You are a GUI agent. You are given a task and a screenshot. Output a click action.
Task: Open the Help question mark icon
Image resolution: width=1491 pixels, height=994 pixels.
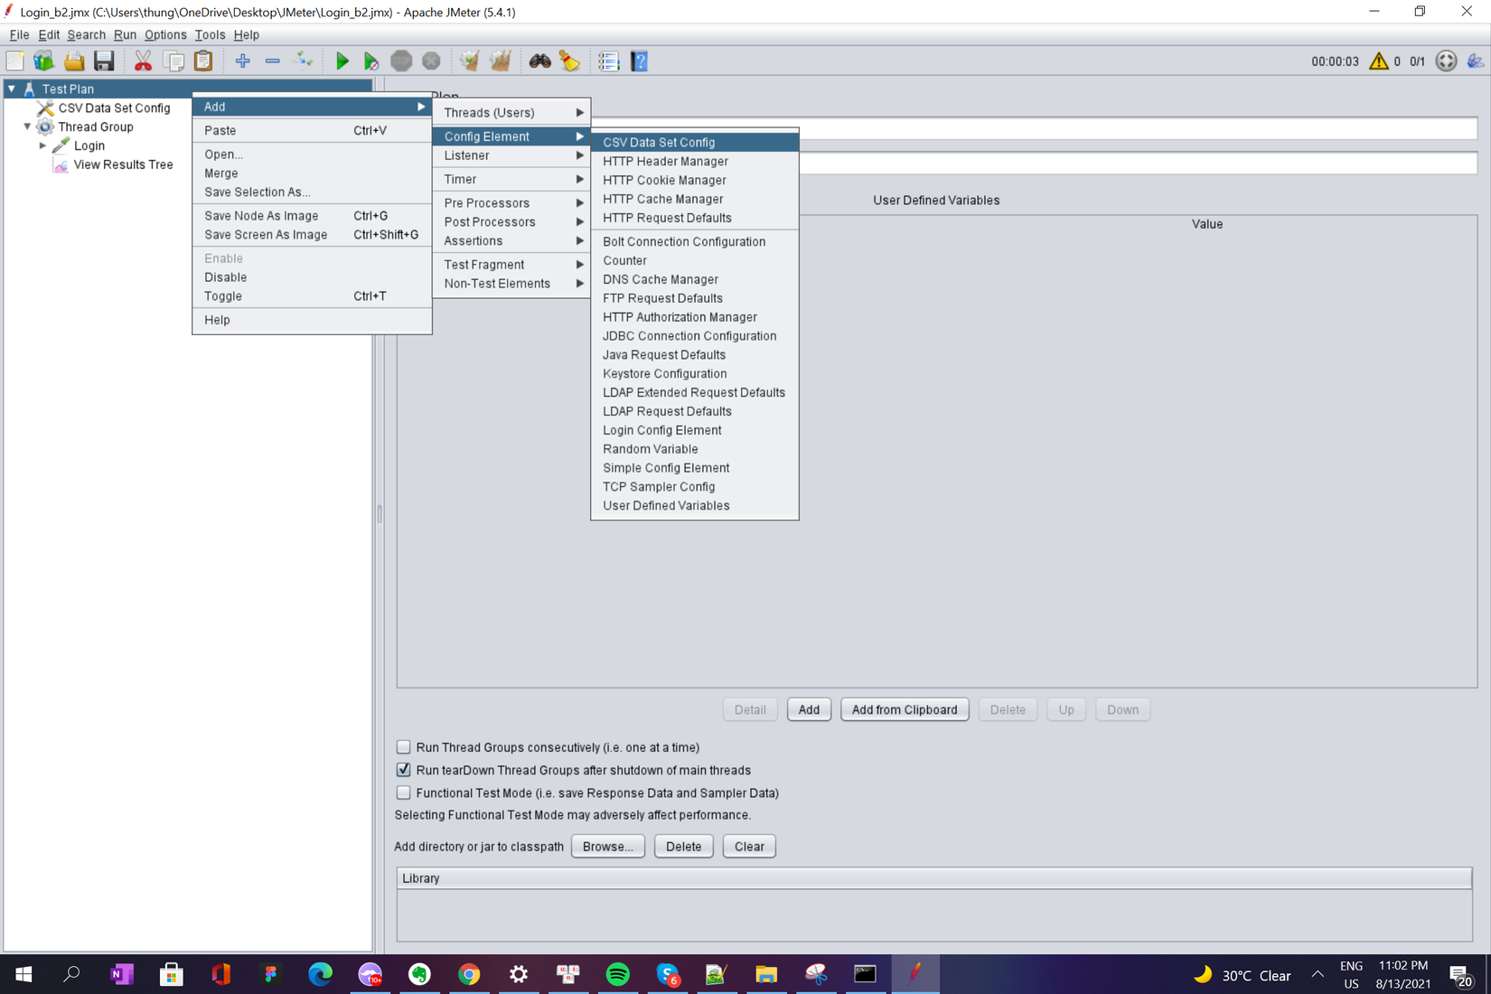pos(639,61)
